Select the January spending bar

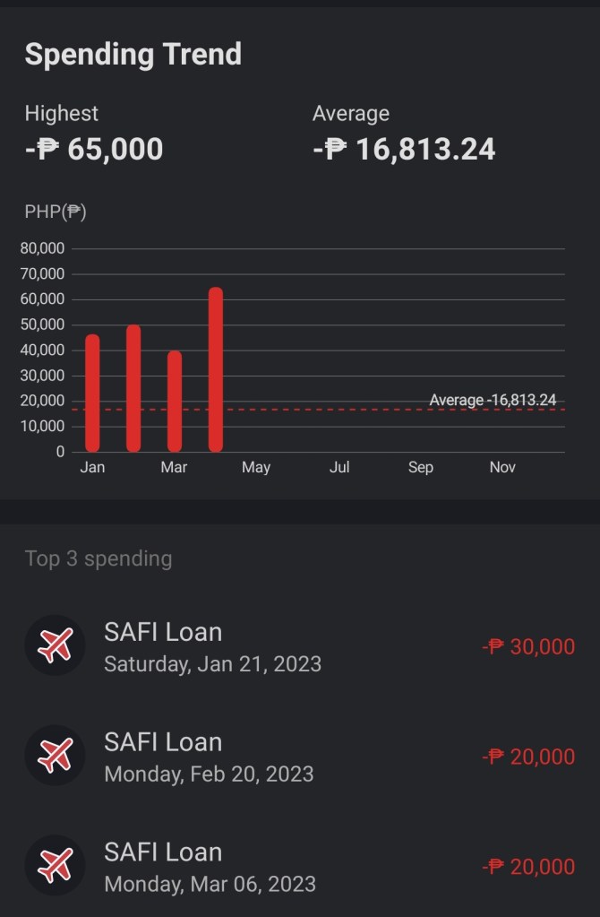pos(92,393)
